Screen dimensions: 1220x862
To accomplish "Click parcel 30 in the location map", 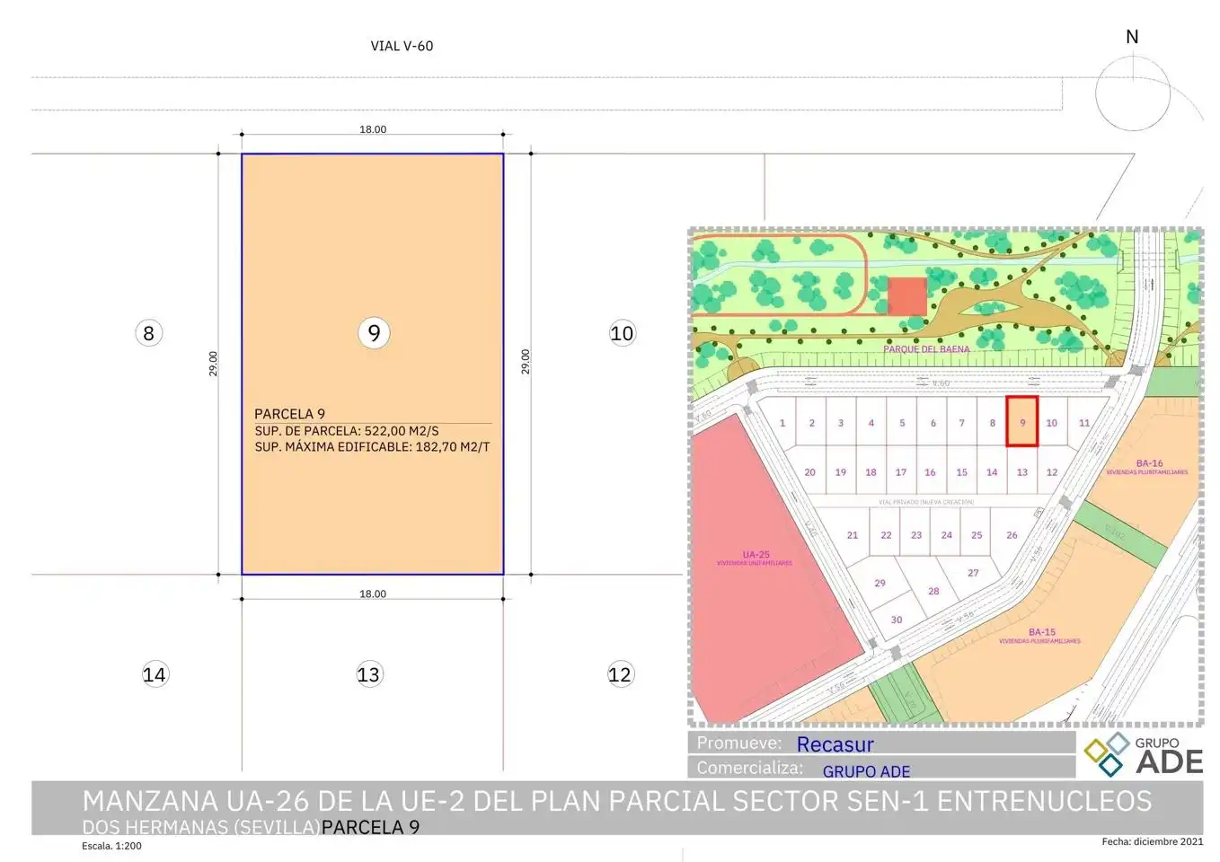I will coord(897,620).
